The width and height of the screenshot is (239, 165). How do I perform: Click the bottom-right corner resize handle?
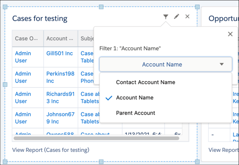[197, 161]
